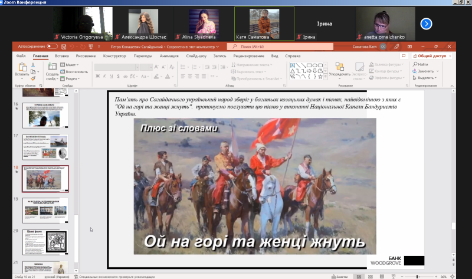This screenshot has width=472, height=279.
Task: Click fit slide to window icon
Action: click(x=452, y=276)
